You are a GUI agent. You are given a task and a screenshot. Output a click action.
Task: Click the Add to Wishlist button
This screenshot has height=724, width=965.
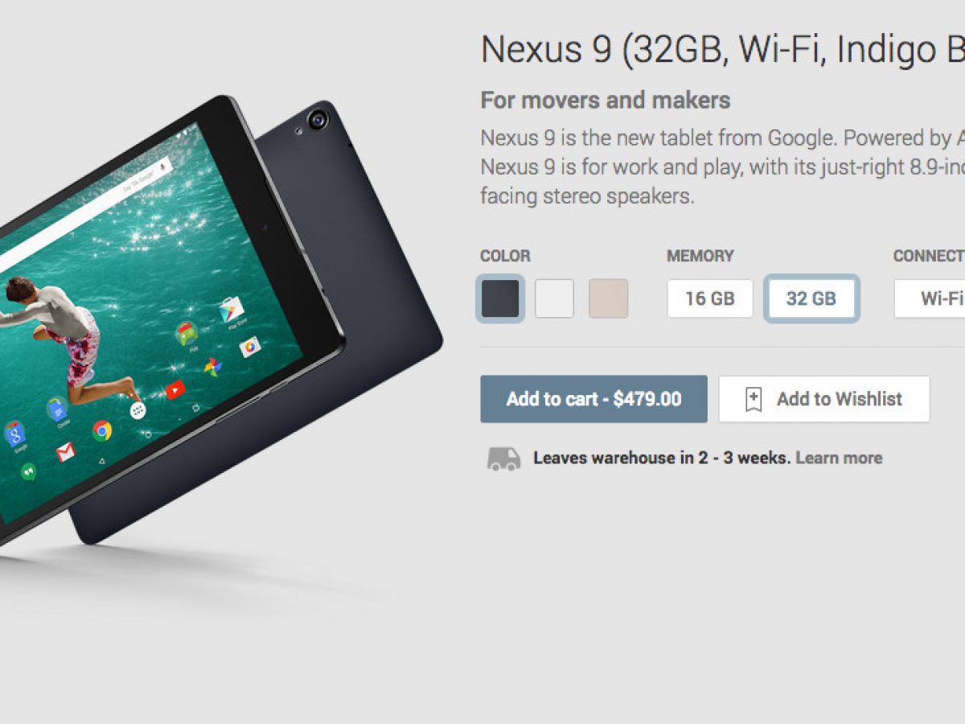824,399
